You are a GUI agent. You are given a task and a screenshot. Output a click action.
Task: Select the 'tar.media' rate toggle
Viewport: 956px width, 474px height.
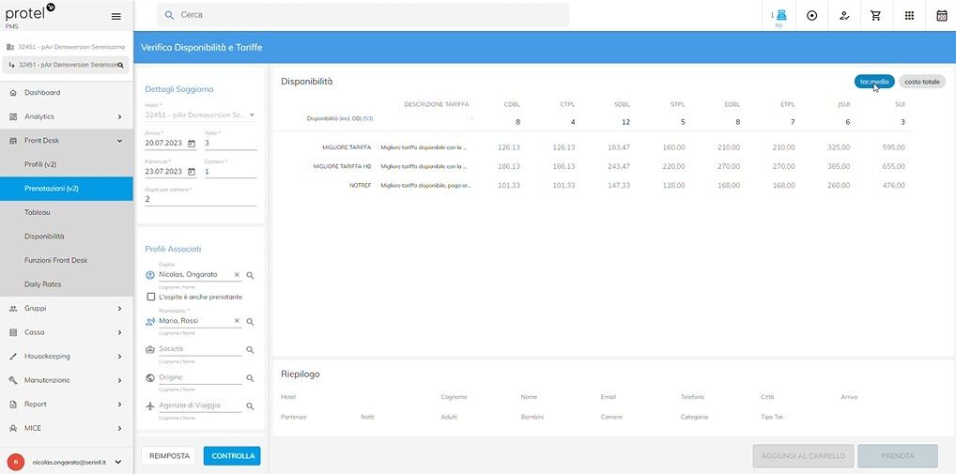point(873,82)
